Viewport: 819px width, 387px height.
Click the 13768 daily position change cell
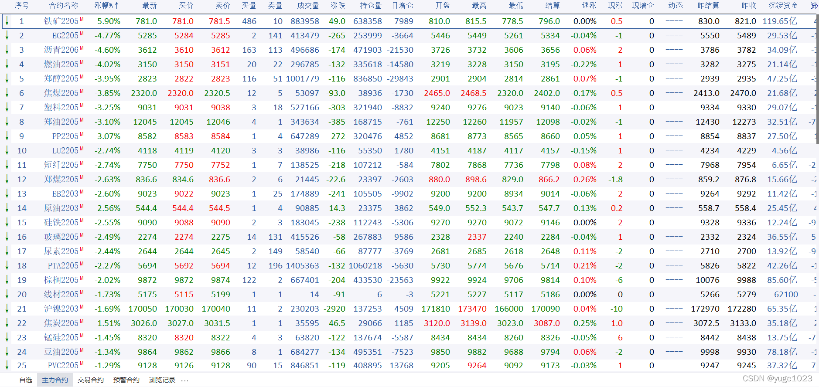click(402, 366)
